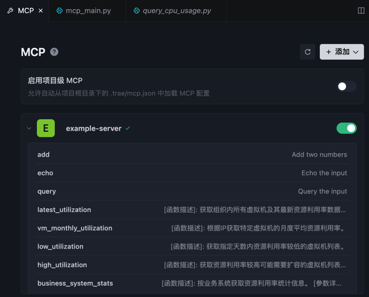Click the vm_monthly_utilization tool name

click(x=74, y=228)
